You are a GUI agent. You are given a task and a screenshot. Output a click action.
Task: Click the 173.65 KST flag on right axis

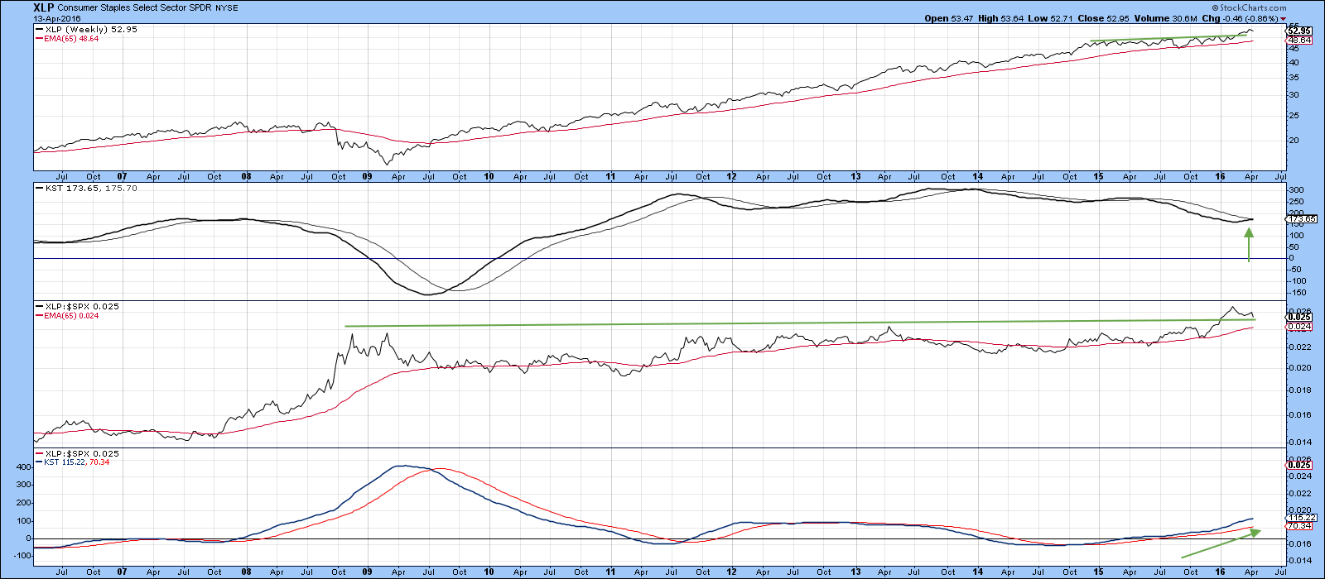[x=1303, y=218]
